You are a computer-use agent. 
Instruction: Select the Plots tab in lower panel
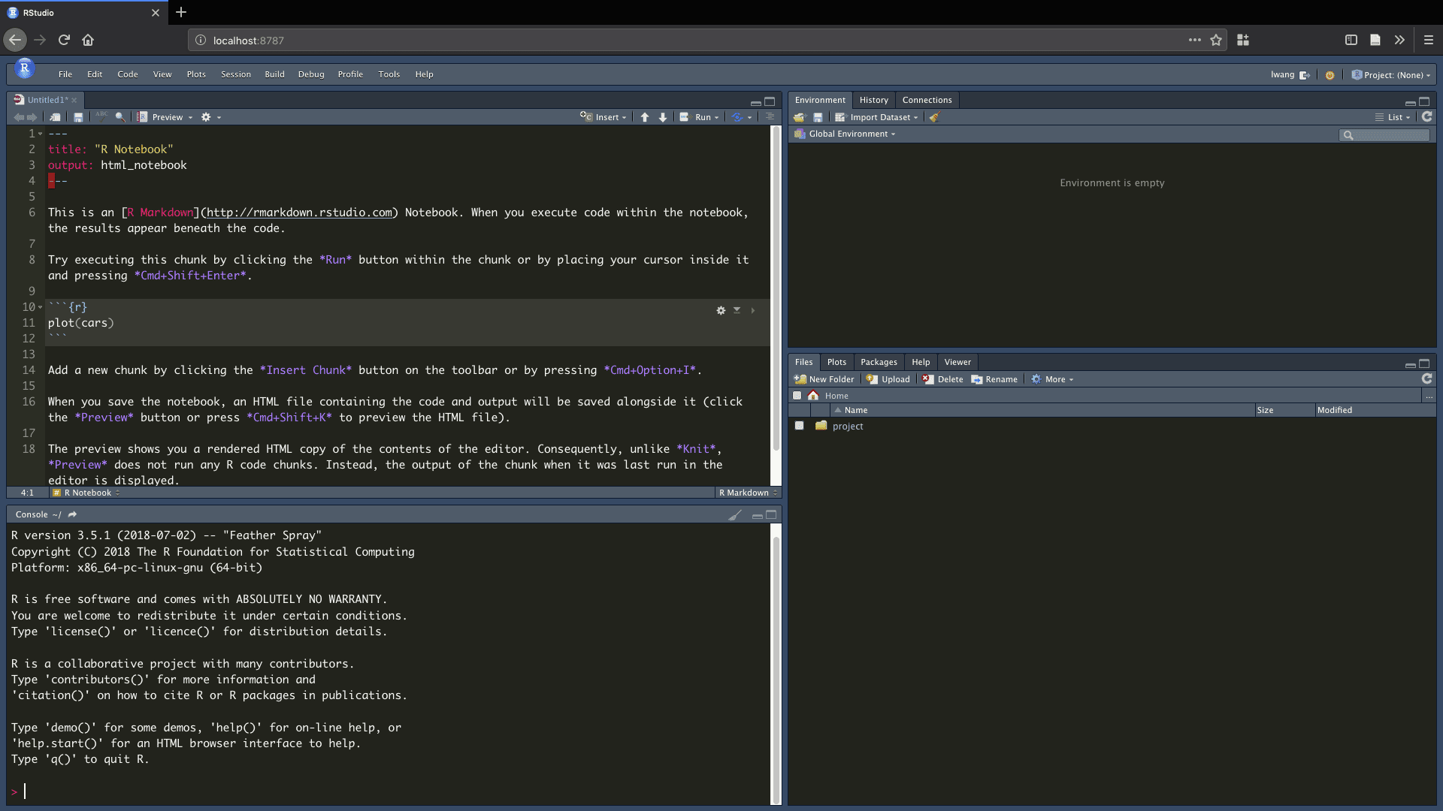click(x=836, y=360)
